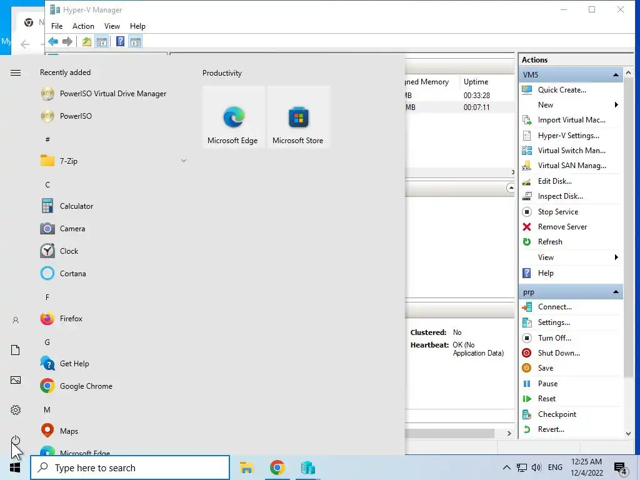
Task: Expand the New submenu in Actions
Action: (x=571, y=105)
